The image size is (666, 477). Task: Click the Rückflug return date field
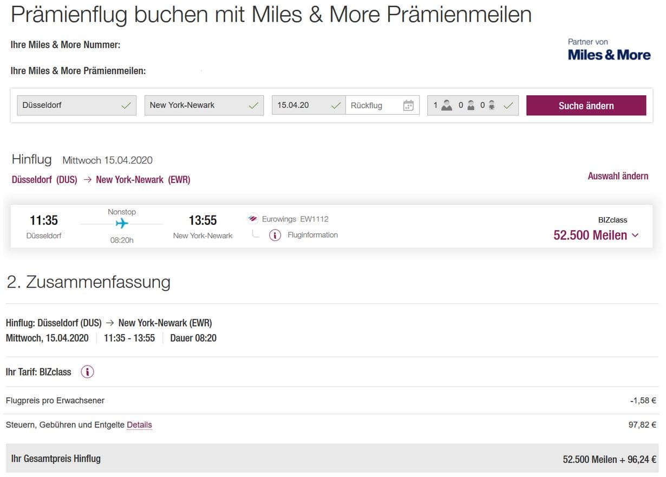[x=382, y=105]
